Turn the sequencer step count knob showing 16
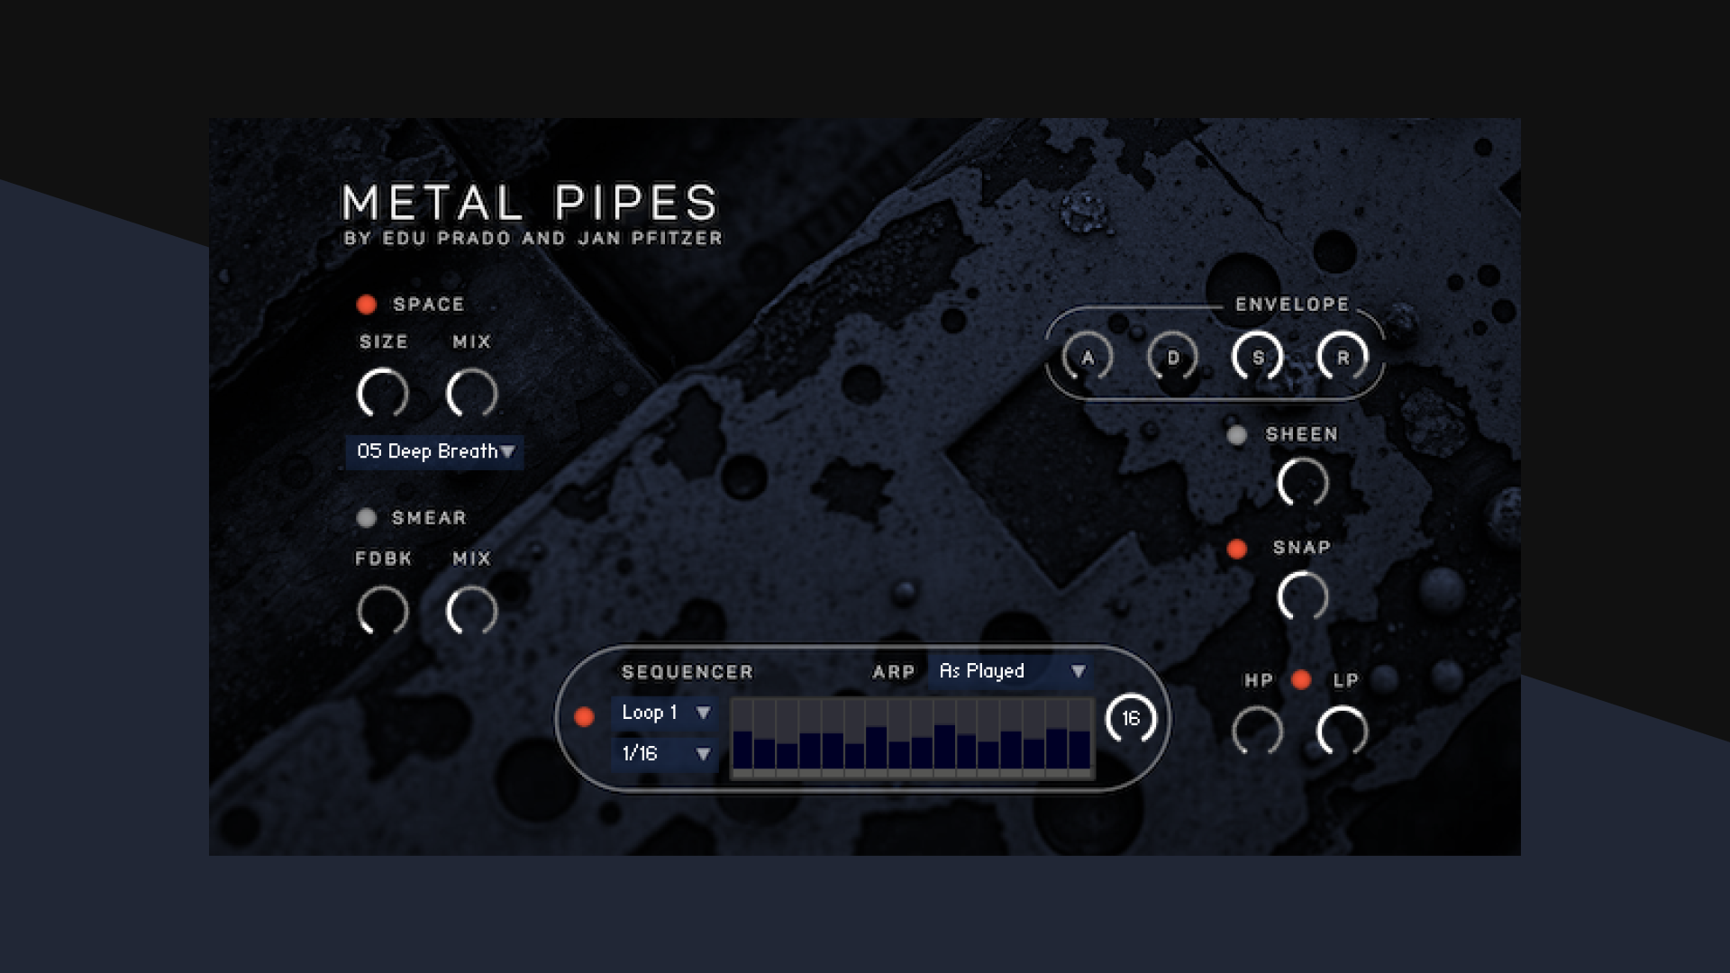The width and height of the screenshot is (1730, 973). pos(1132,719)
